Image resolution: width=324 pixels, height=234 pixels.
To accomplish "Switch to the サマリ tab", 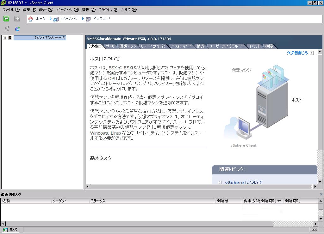I will click(x=110, y=46).
